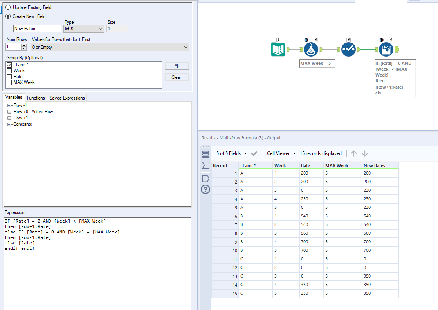Click inside the New Rates field name box
The image size is (438, 310).
37,29
